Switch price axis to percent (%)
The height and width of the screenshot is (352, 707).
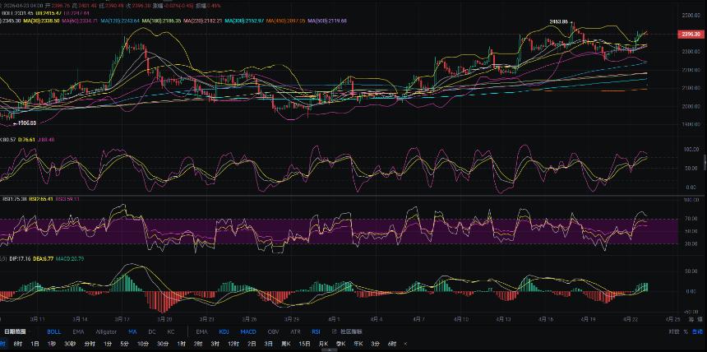[x=686, y=331]
